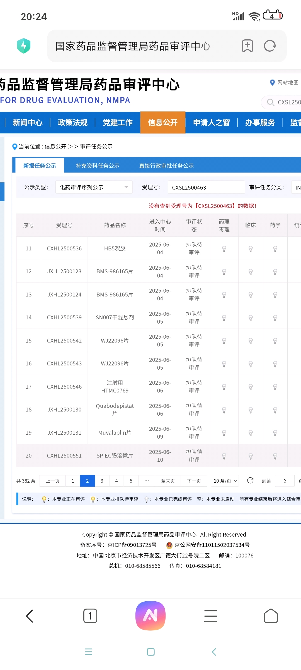Tap system home navigation button

point(151,652)
